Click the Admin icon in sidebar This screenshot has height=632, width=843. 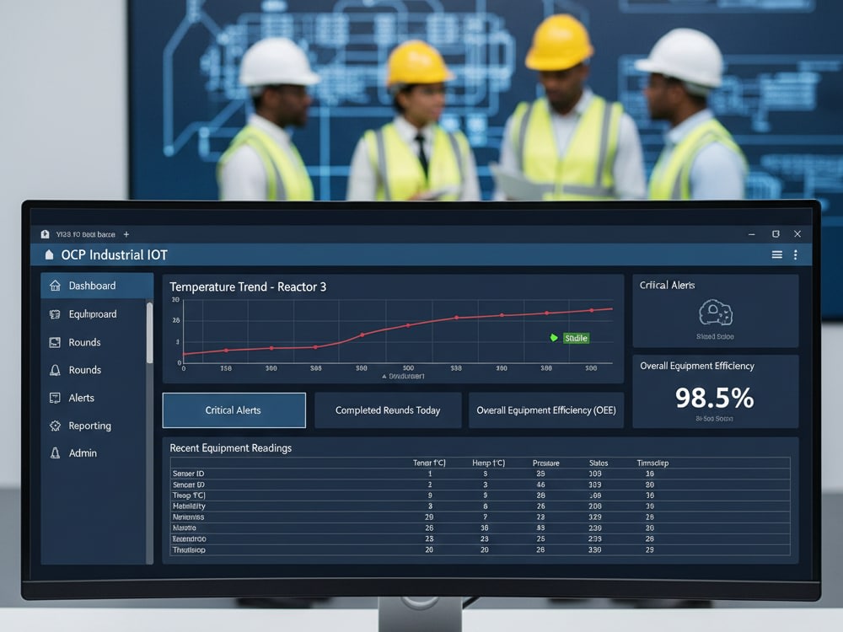[55, 453]
